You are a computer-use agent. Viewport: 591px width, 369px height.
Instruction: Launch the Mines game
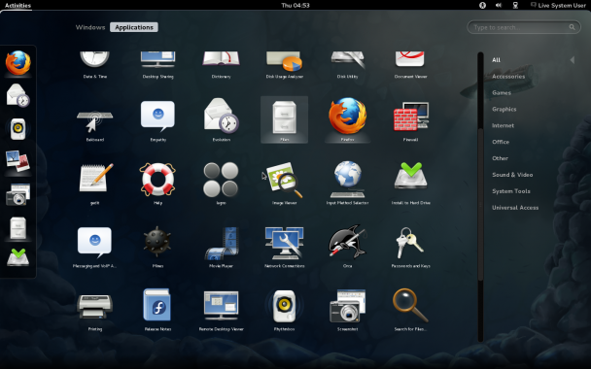[157, 247]
